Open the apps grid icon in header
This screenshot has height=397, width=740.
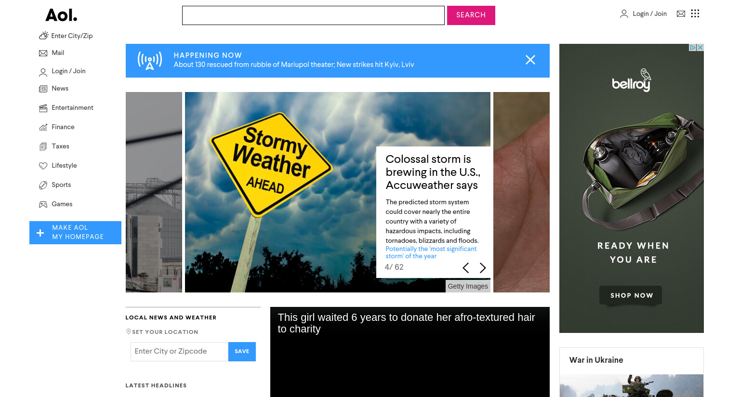point(695,13)
